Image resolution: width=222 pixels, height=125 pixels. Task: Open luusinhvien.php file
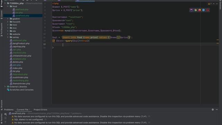tap(20, 77)
